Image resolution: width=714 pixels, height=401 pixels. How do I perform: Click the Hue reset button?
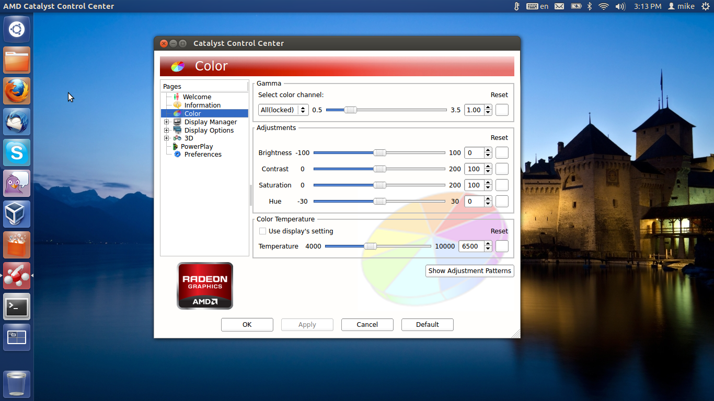point(502,202)
